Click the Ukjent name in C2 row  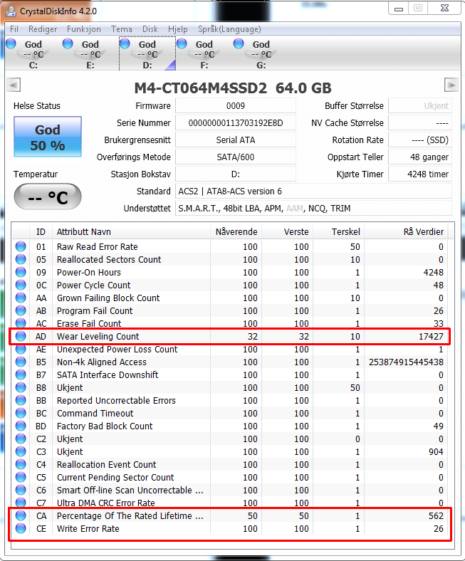click(70, 439)
